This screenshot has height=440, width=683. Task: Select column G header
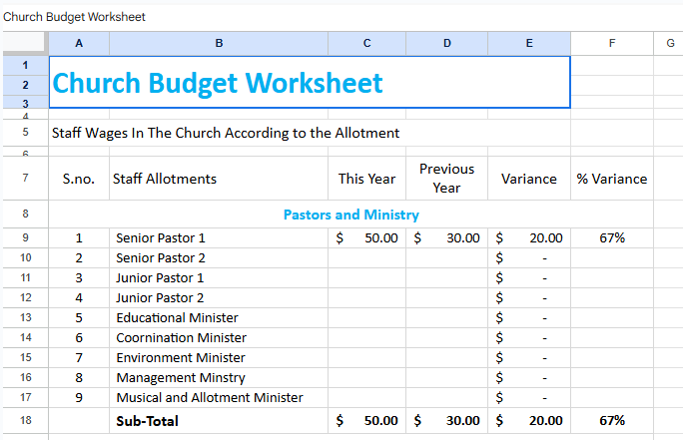(x=669, y=43)
